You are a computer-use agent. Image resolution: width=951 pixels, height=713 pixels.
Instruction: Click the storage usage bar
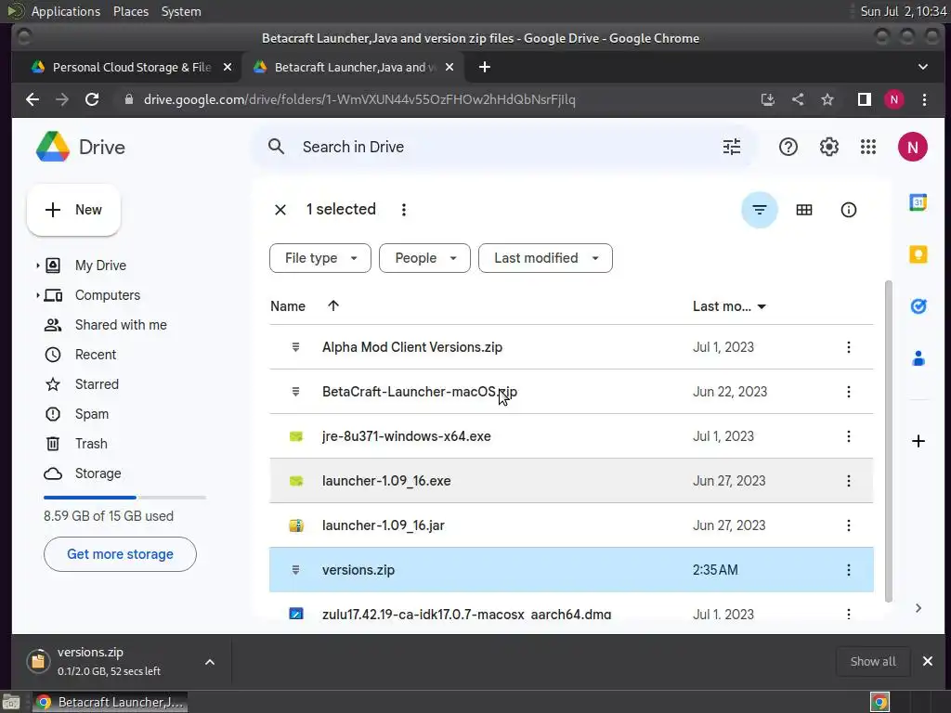(x=124, y=498)
